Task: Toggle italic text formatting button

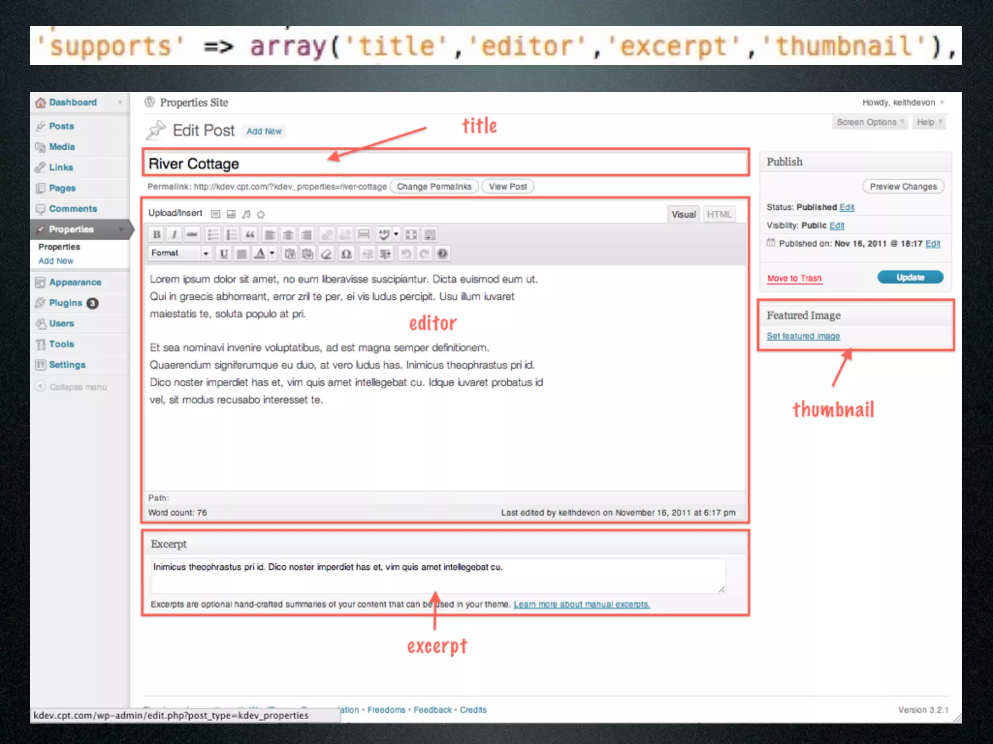Action: 174,235
